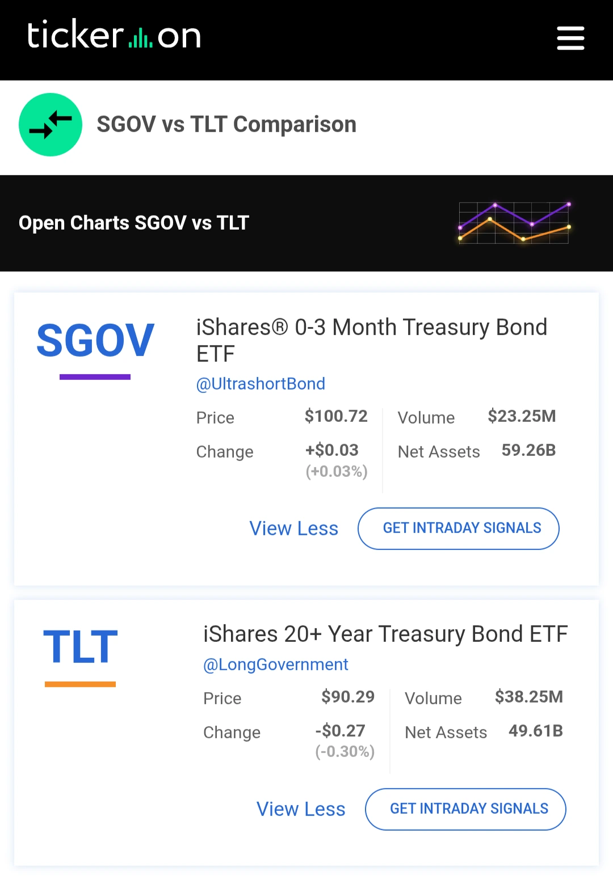This screenshot has width=613, height=884.
Task: Click the purple SGOV color bar
Action: tap(95, 377)
